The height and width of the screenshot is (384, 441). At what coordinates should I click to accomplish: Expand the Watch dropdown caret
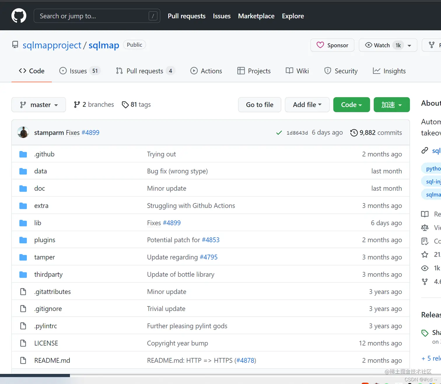[409, 45]
